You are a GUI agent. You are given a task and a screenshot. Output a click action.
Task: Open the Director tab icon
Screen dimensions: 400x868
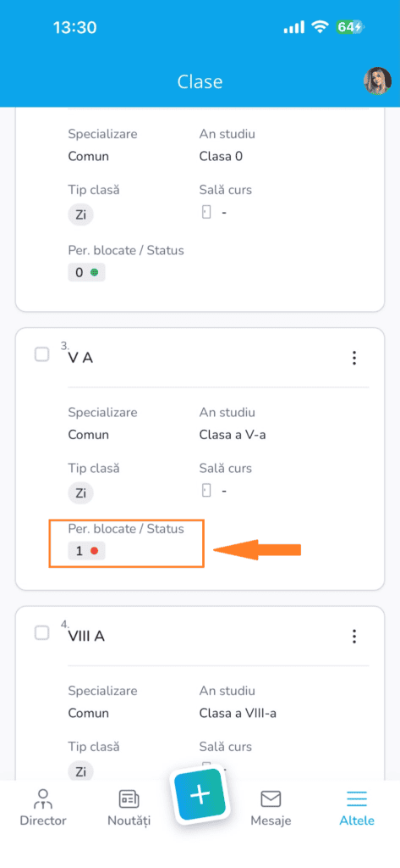click(42, 798)
